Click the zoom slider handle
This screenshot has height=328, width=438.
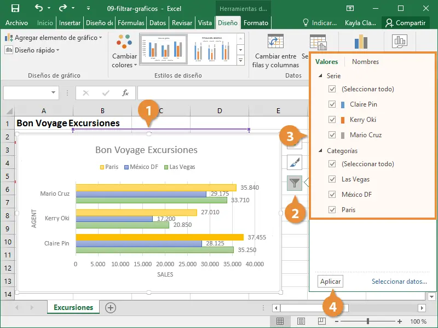368,321
